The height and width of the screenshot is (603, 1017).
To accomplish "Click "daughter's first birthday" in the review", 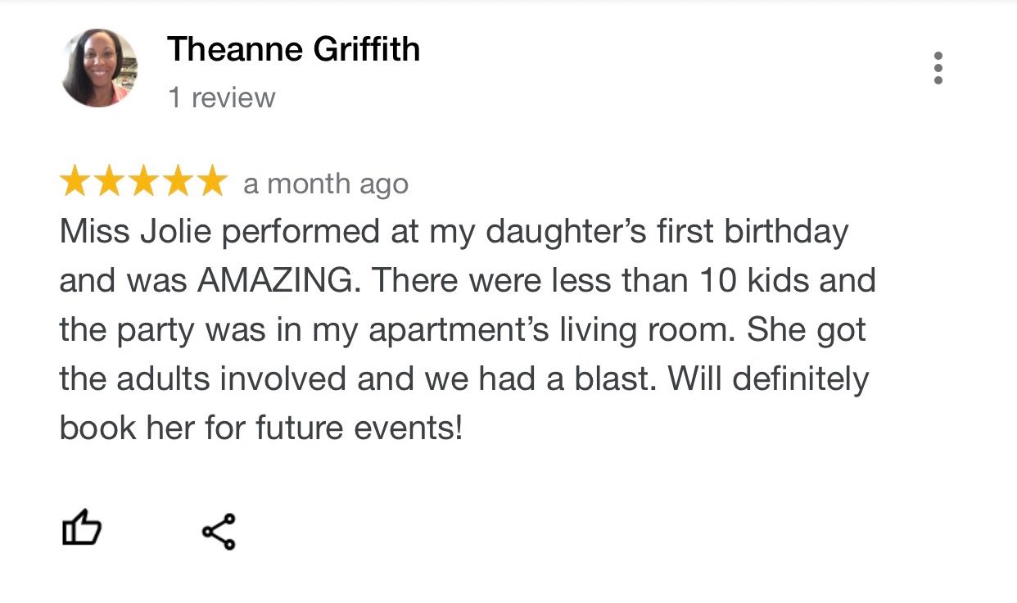I will 667,232.
